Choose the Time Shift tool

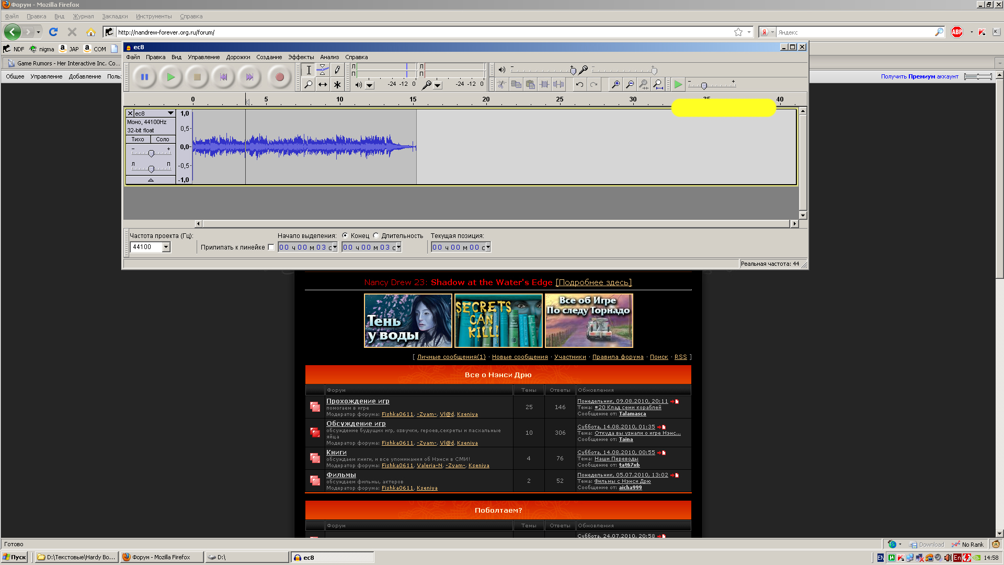323,84
